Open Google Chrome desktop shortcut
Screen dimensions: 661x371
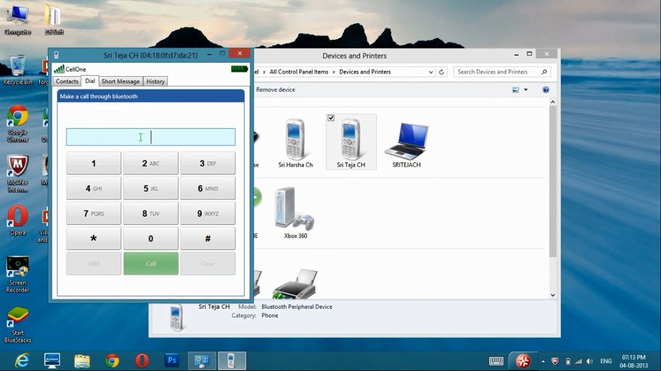pyautogui.click(x=18, y=124)
